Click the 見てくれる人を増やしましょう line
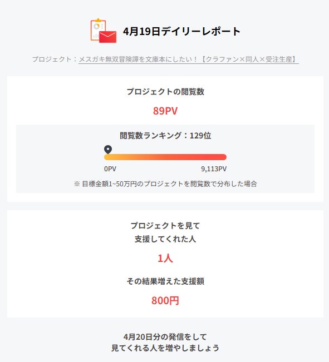This screenshot has width=329, height=362. [x=165, y=348]
